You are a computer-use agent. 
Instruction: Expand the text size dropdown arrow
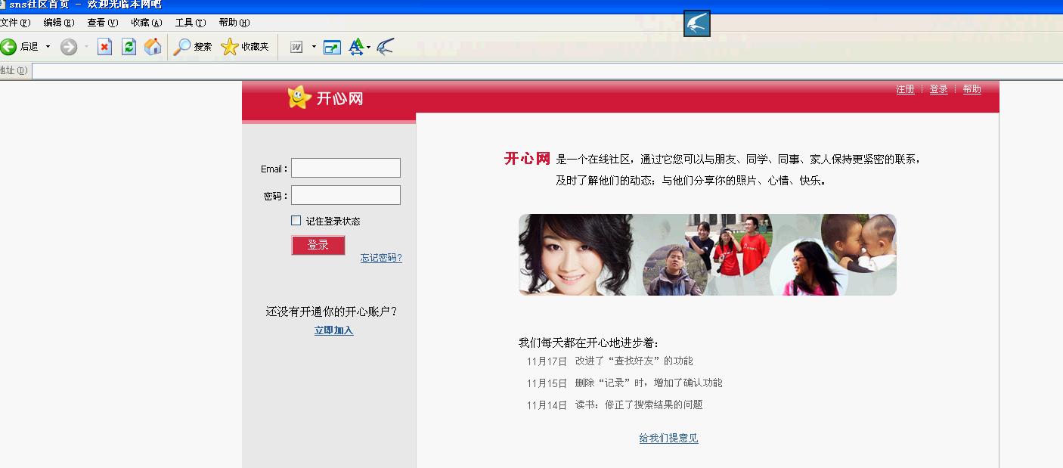pyautogui.click(x=369, y=48)
